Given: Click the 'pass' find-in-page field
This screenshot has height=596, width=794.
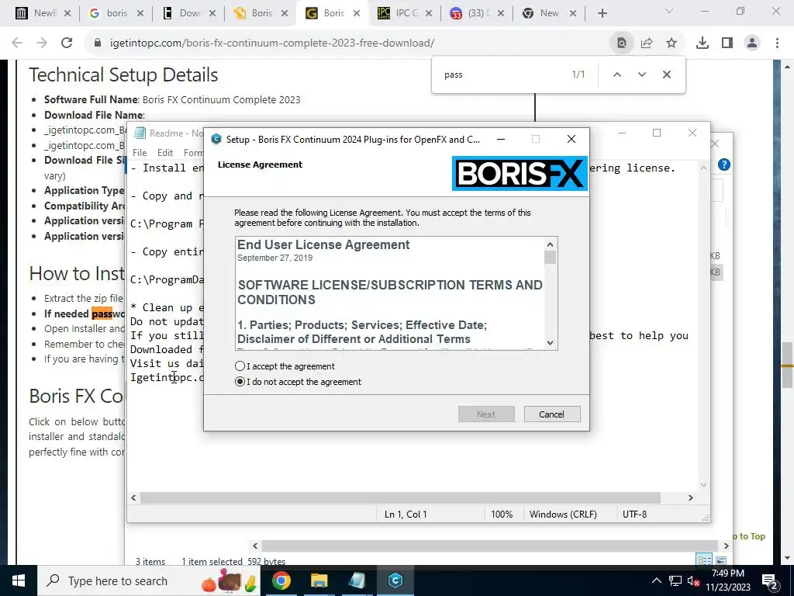Looking at the screenshot, I should [x=502, y=74].
